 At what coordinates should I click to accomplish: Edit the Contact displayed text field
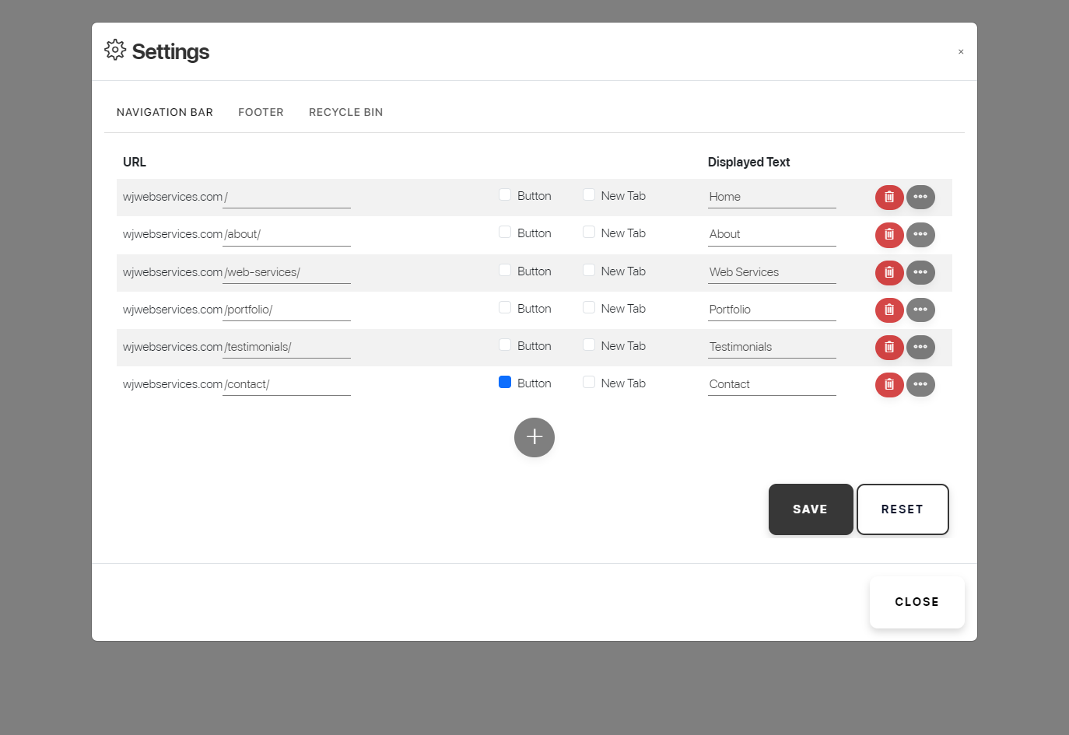[x=772, y=384]
